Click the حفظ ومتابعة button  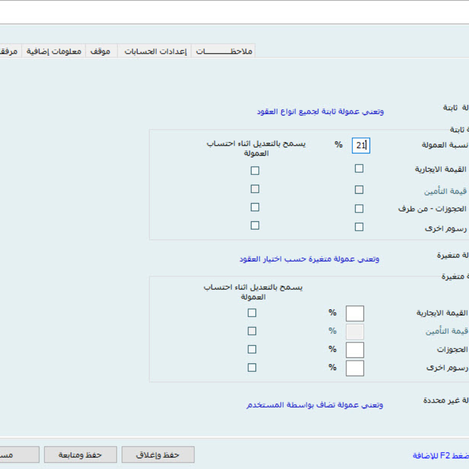click(81, 454)
